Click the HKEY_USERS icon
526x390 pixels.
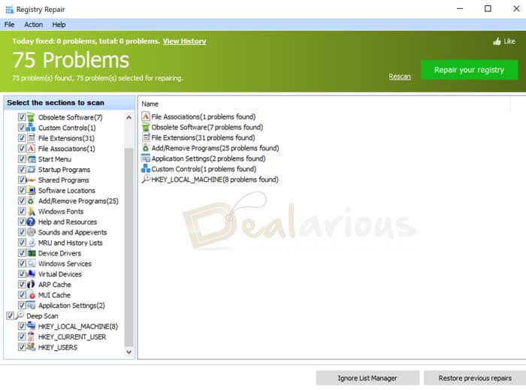[31, 346]
